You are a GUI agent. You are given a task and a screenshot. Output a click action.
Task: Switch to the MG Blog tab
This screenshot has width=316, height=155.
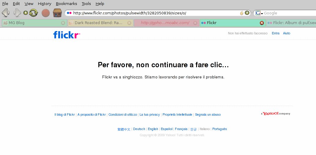[34, 23]
